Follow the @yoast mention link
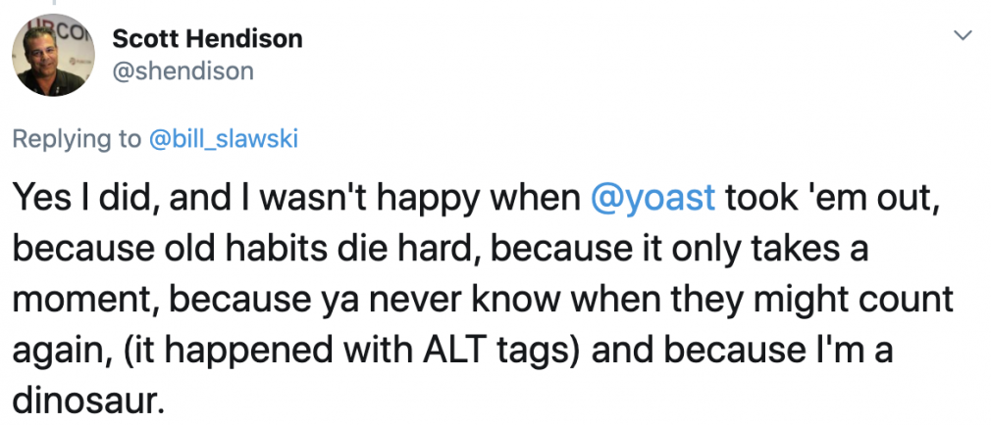This screenshot has width=991, height=425. (x=652, y=199)
